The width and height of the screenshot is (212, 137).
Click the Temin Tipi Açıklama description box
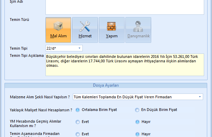click(x=125, y=64)
